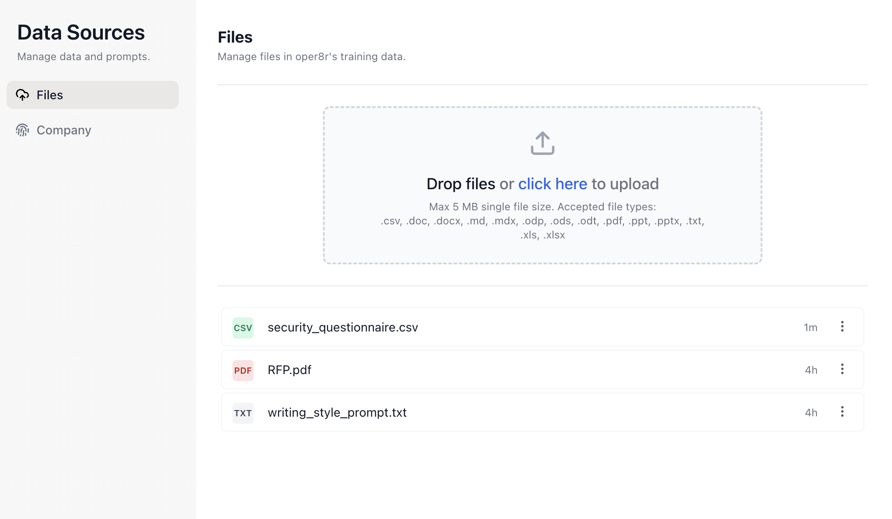
Task: Click the fingerprint Company icon
Action: (22, 130)
